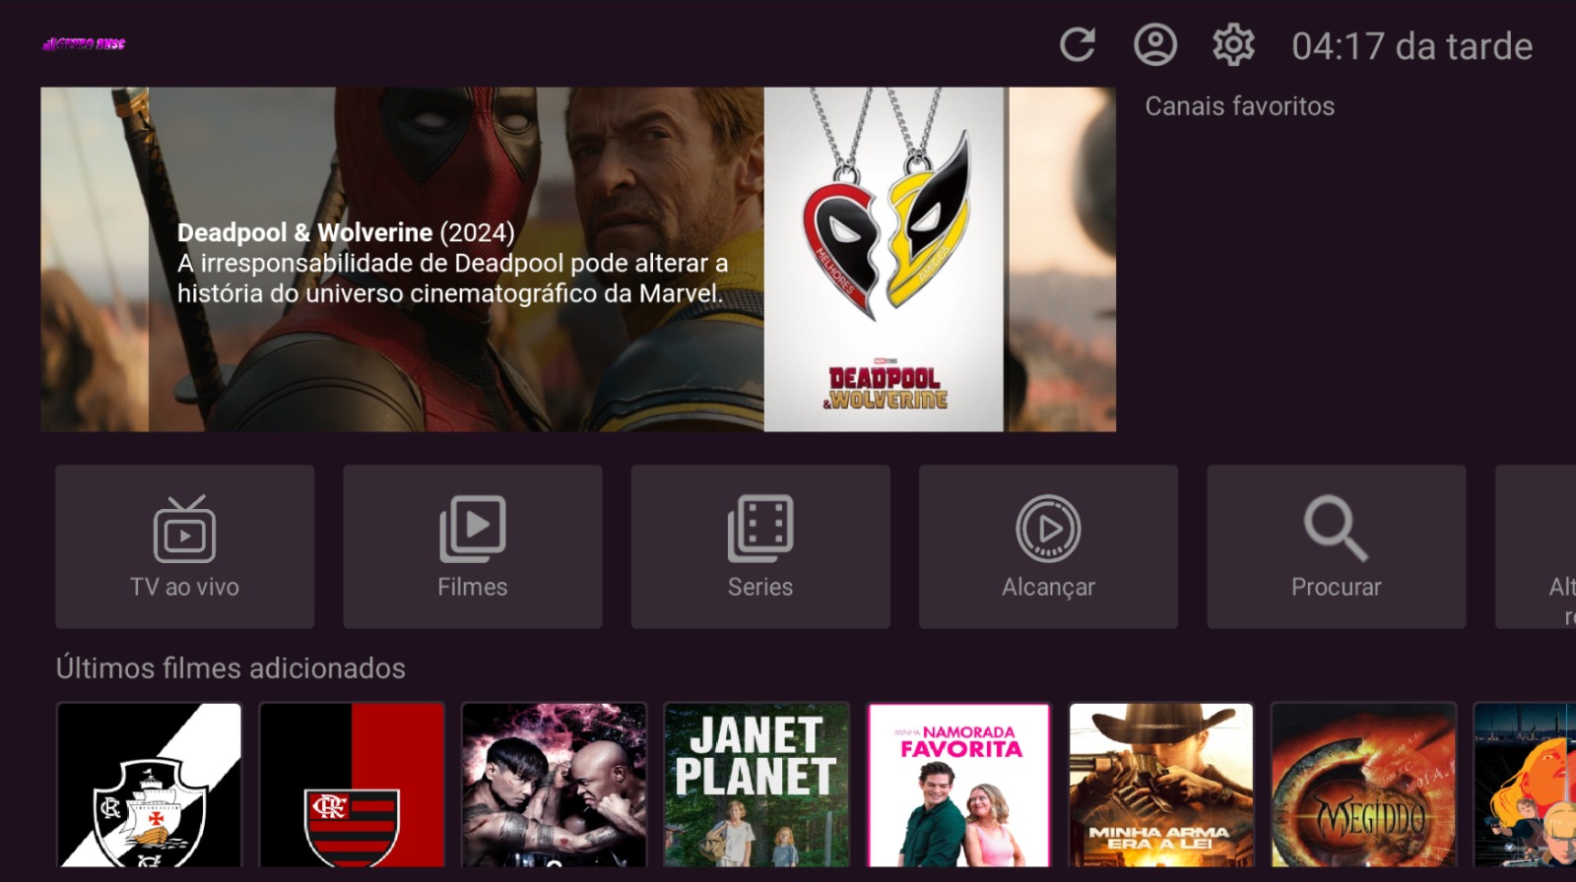Select the Minha Namorada Favorita poster
Viewport: 1576px width, 882px height.
(x=958, y=785)
